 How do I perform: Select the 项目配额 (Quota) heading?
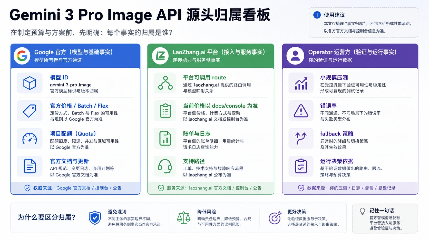coord(73,134)
